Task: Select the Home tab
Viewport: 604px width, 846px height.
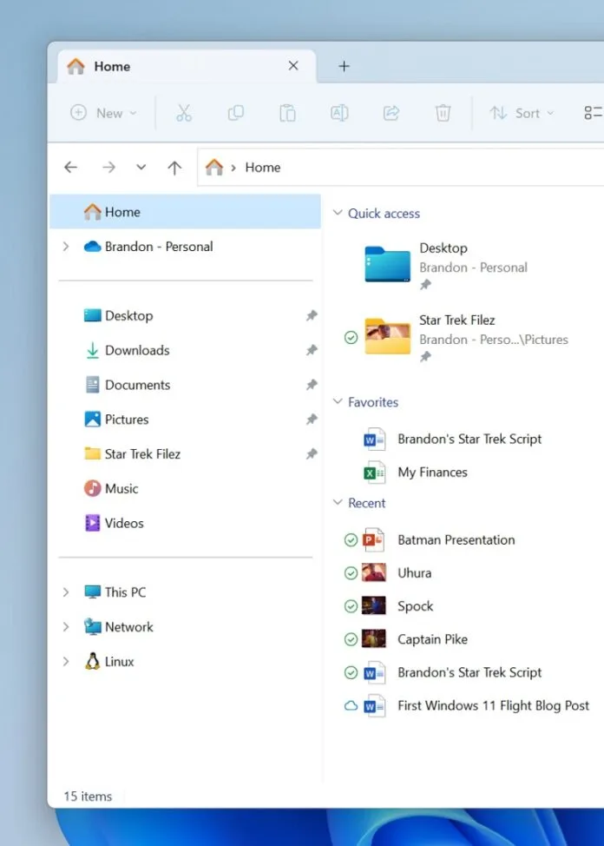Action: (112, 66)
